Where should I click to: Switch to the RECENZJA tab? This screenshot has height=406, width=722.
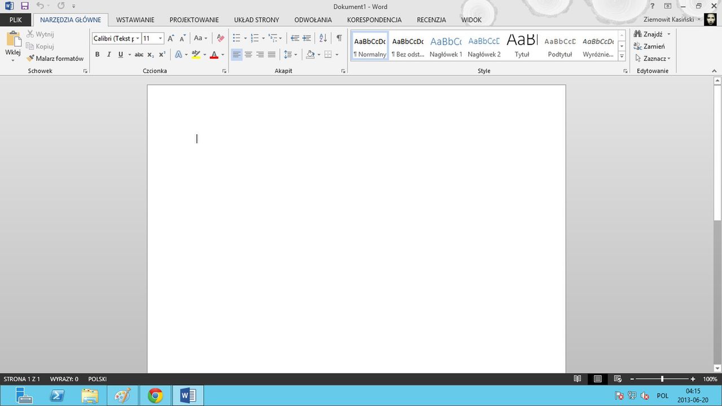(x=432, y=20)
